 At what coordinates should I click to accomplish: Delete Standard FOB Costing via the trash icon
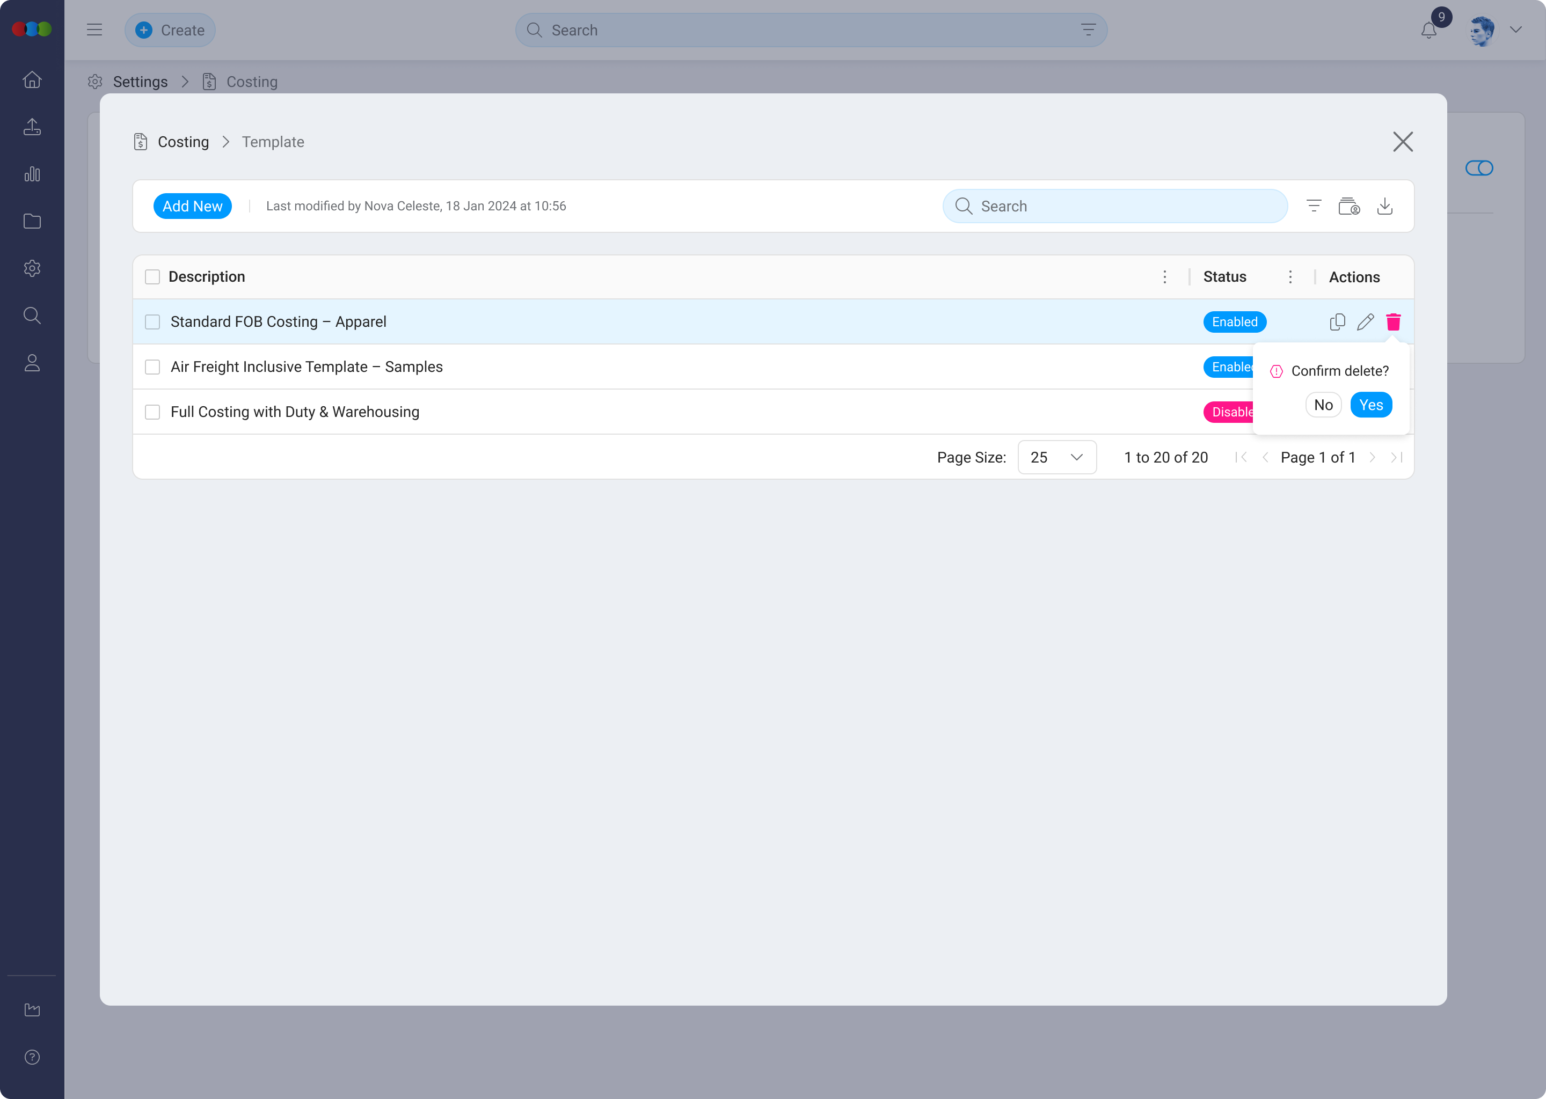point(1394,321)
